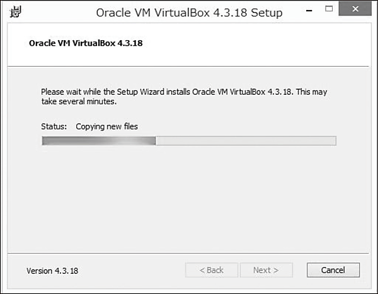This screenshot has width=378, height=294.
Task: Click the bold "Oracle VM VirtualBox 4.3.18" header
Action: coord(88,44)
